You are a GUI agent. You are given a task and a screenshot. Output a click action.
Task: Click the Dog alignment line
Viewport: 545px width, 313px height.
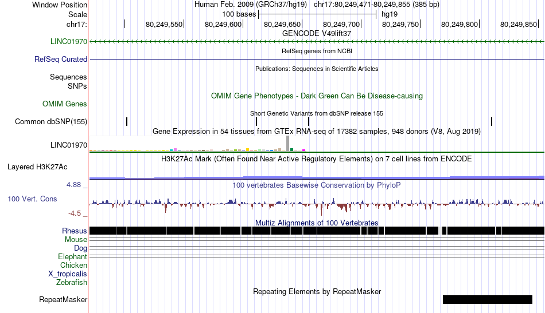pos(317,248)
